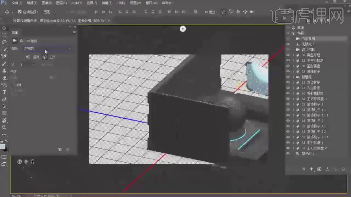Image resolution: width=351 pixels, height=197 pixels.
Task: Click the Perspective (透视) camera icon
Action: pyautogui.click(x=28, y=57)
